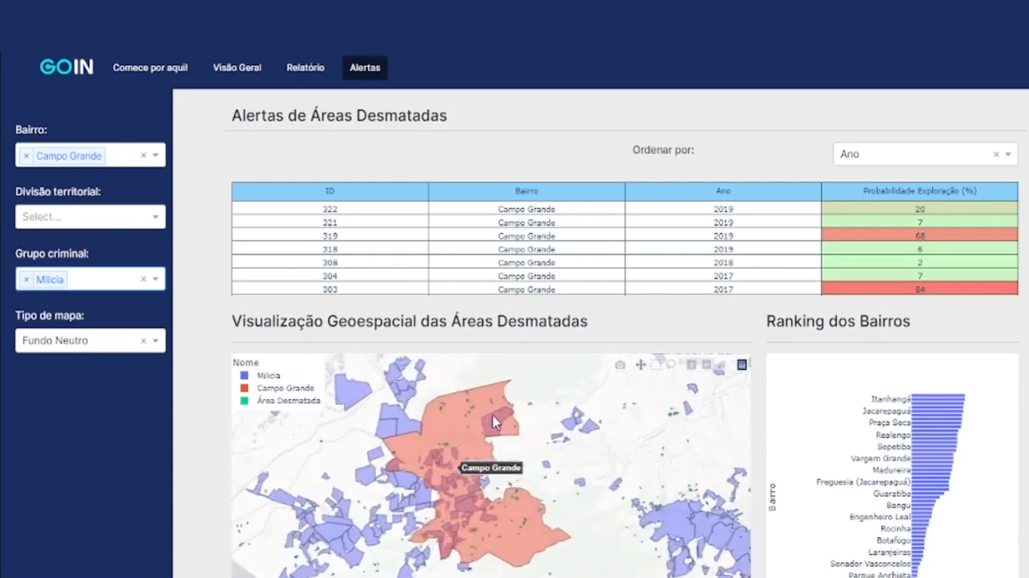The image size is (1029, 578).
Task: Click the Comece por aqui! link
Action: [150, 67]
